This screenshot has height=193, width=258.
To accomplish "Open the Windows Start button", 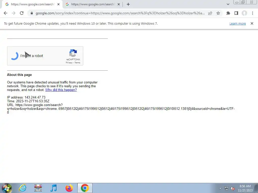I will [x=7, y=188].
